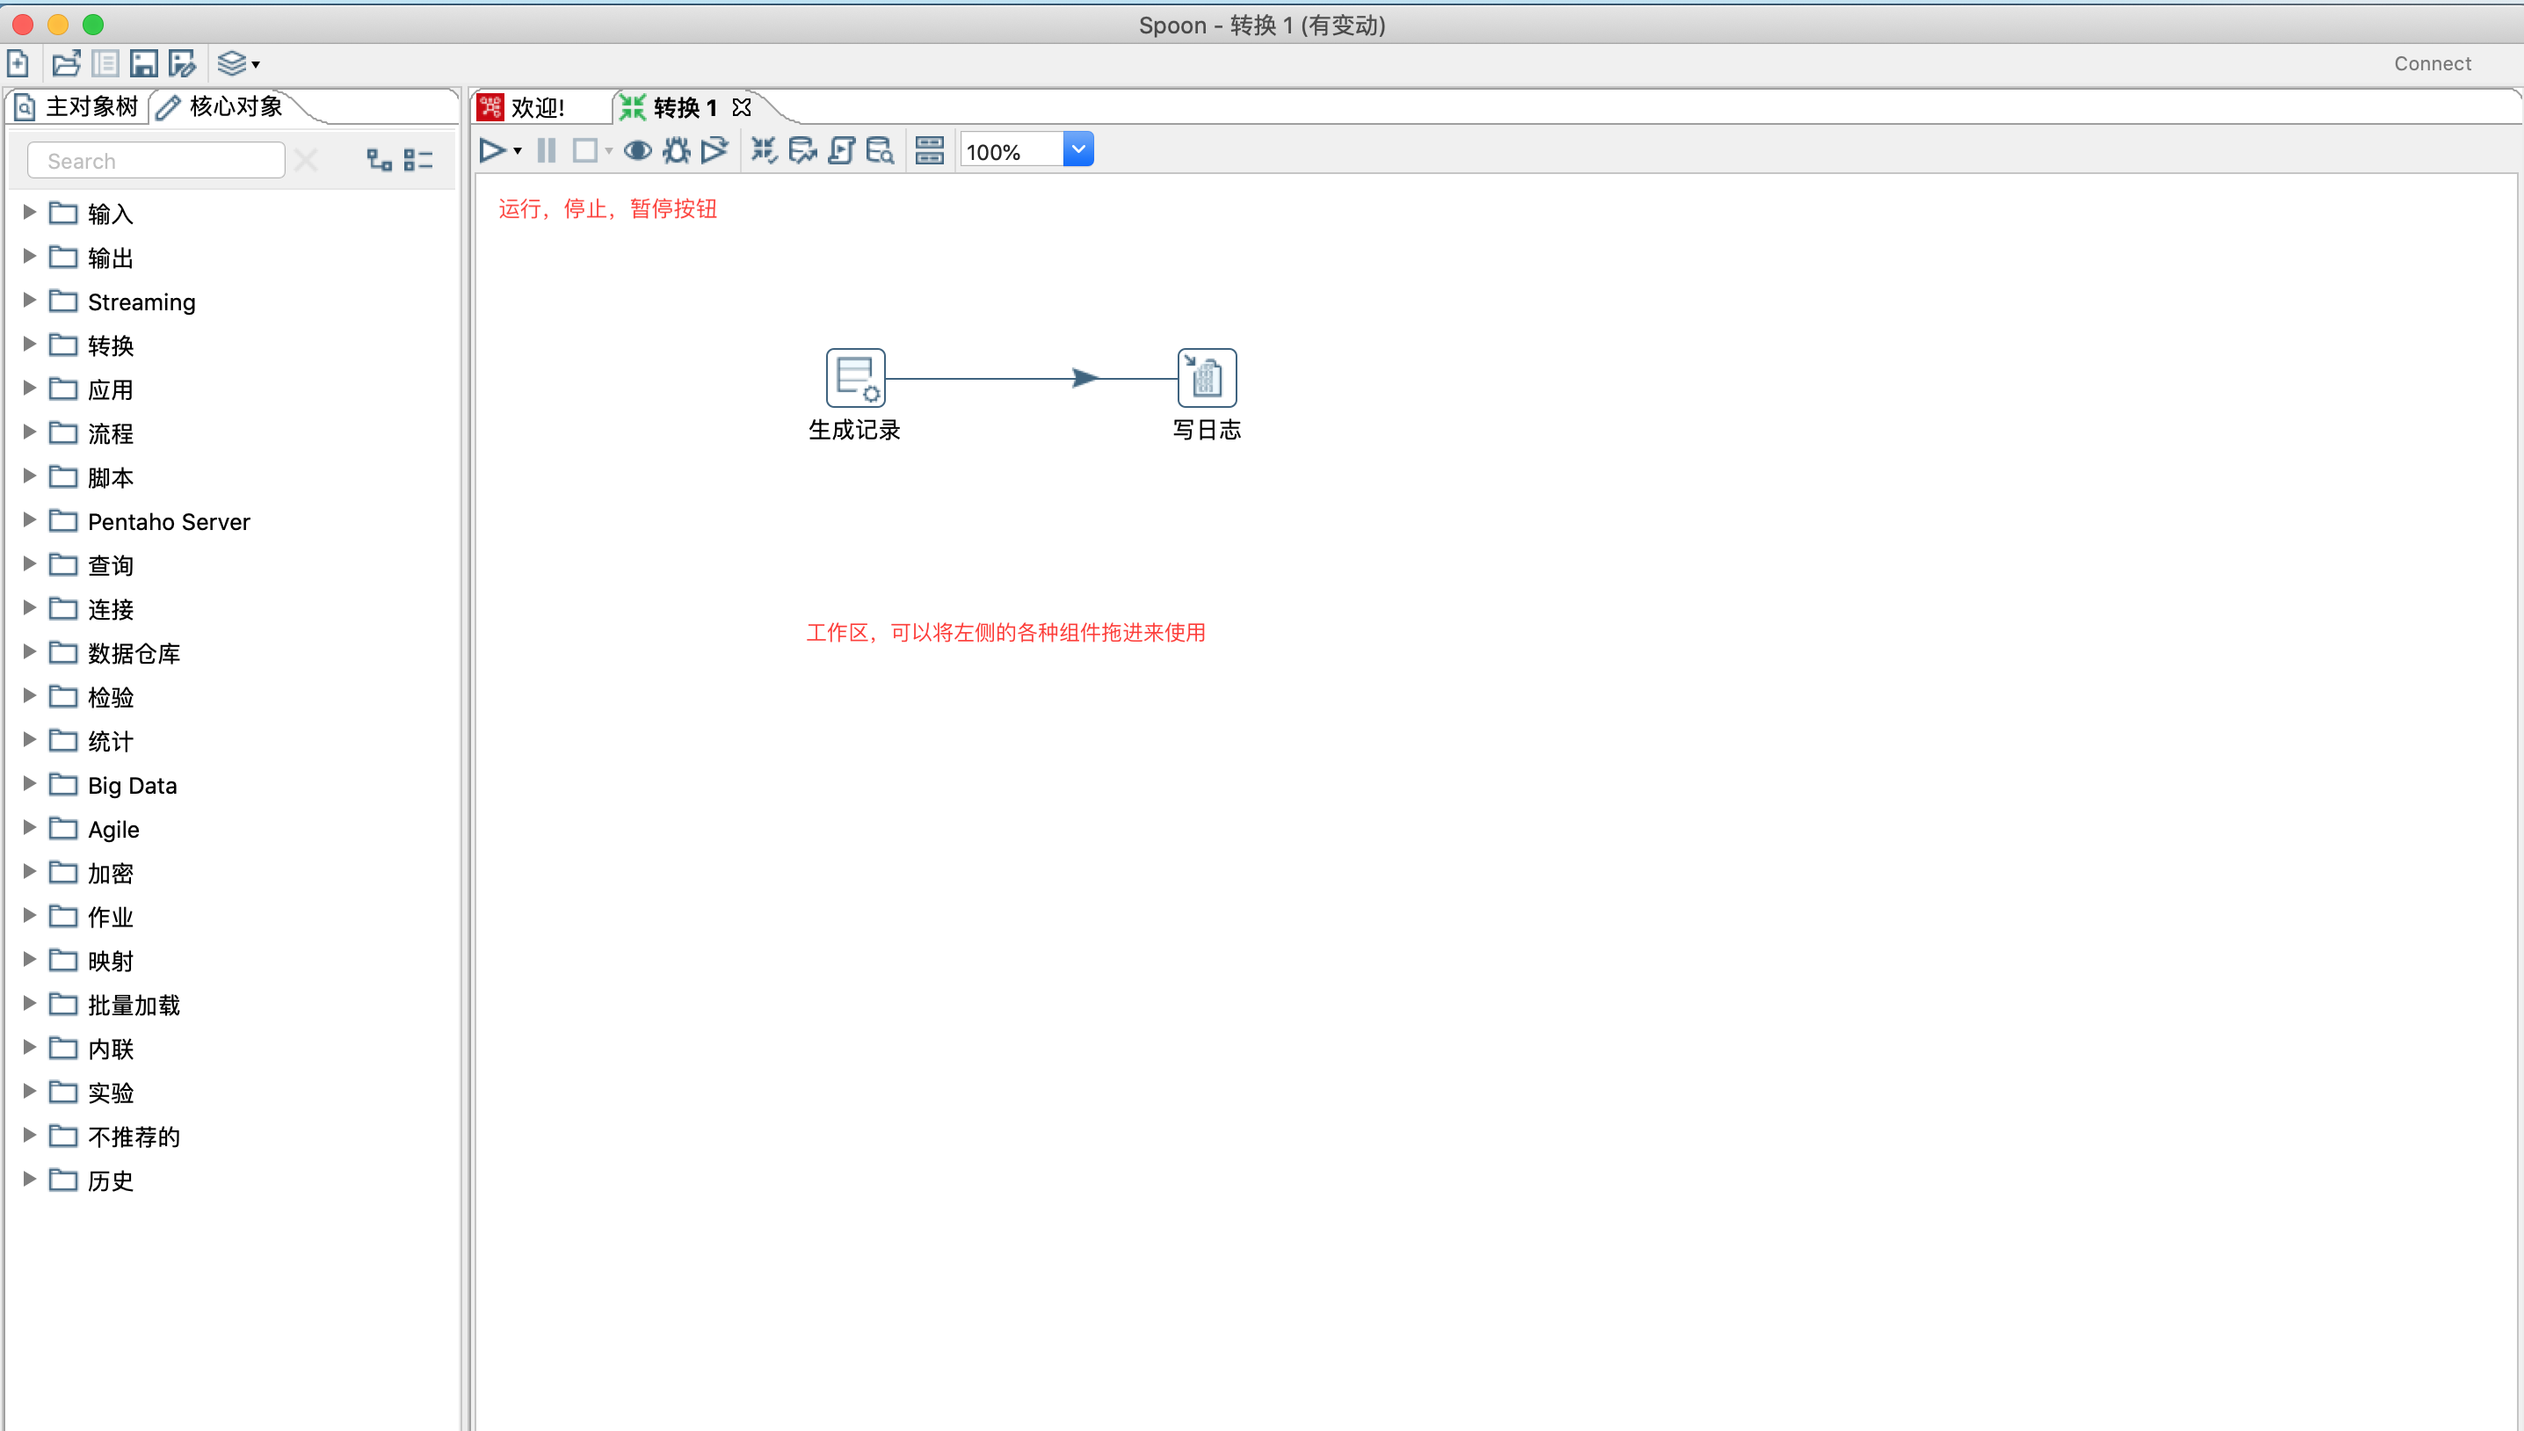The image size is (2524, 1431).
Task: Click the collapse tree icon beside Search
Action: (x=418, y=160)
